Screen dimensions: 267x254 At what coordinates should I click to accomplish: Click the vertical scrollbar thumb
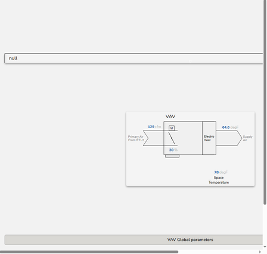(x=265, y=103)
